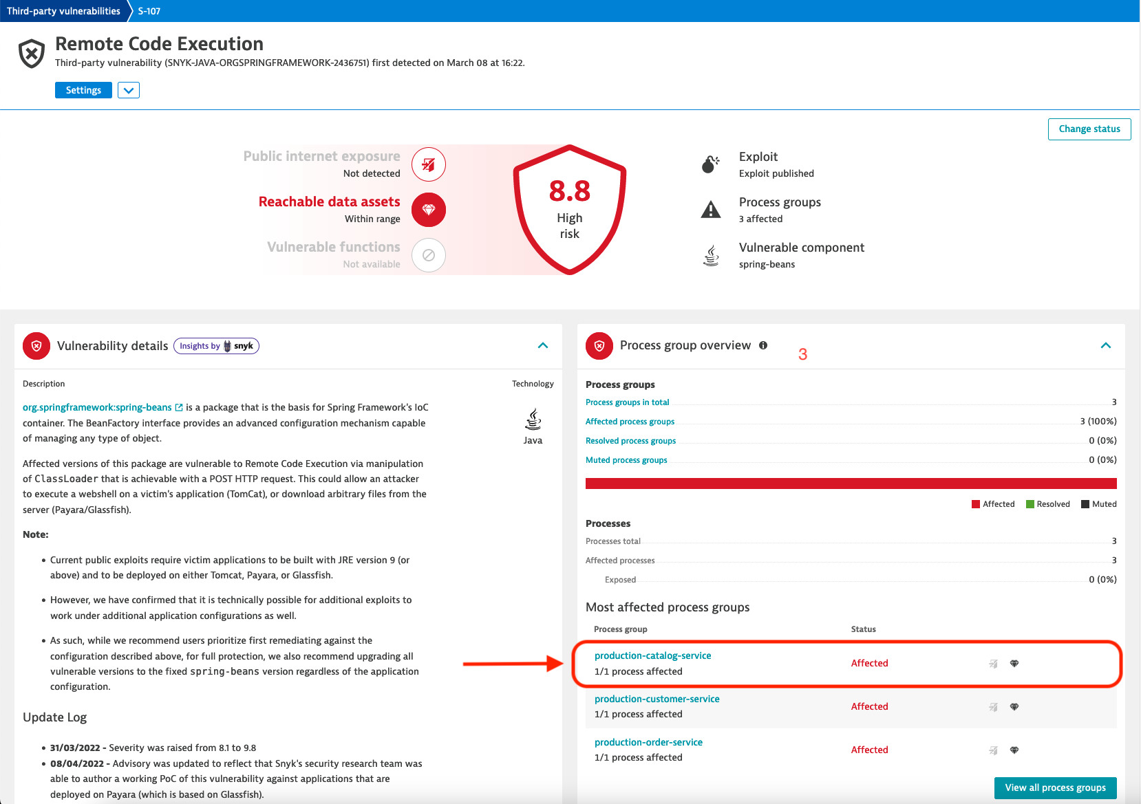Click the Change status button

click(1089, 129)
